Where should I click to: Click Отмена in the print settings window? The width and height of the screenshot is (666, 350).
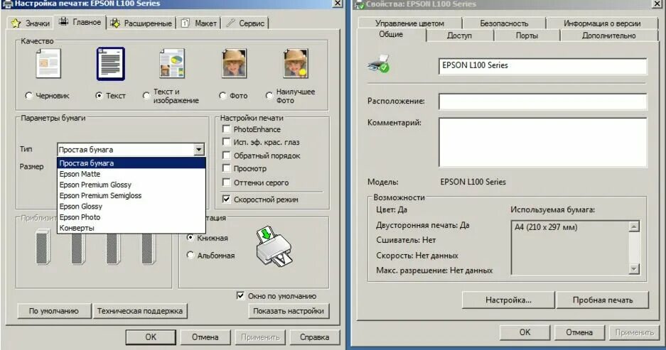(x=205, y=337)
